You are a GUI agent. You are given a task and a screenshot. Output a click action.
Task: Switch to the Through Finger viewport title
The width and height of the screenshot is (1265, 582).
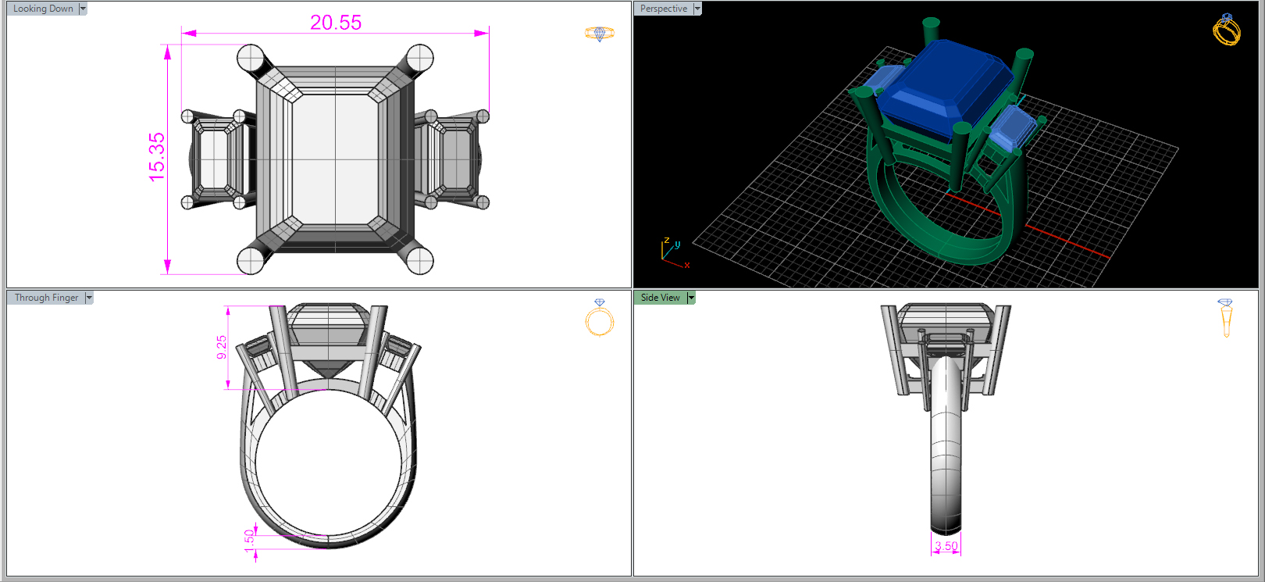coord(46,298)
